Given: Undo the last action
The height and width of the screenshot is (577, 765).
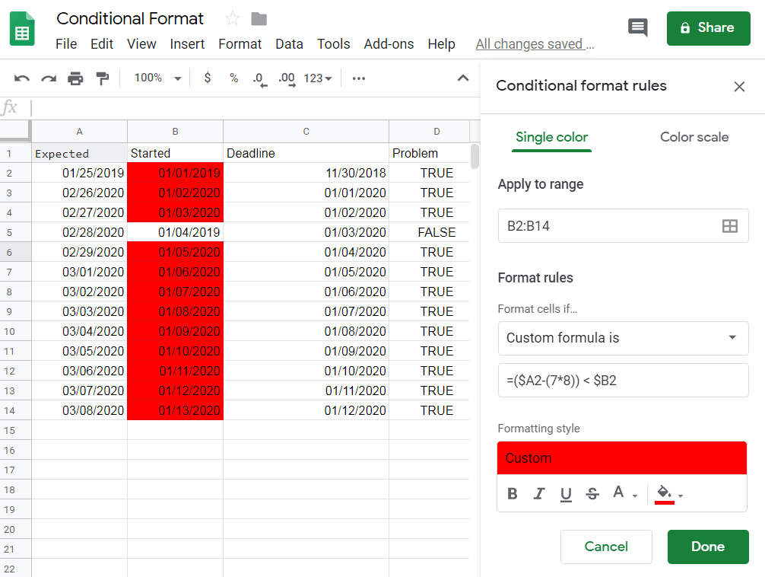Looking at the screenshot, I should 21,78.
